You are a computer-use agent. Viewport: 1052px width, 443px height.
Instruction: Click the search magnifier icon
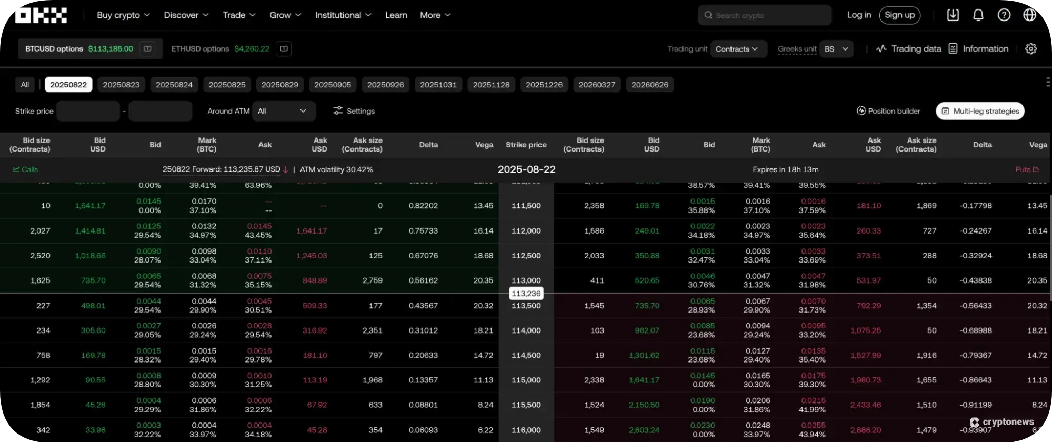tap(708, 15)
